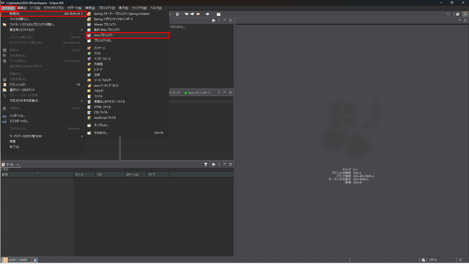This screenshot has width=469, height=264.
Task: Open the ソース(S) menu
Action: (x=35, y=8)
